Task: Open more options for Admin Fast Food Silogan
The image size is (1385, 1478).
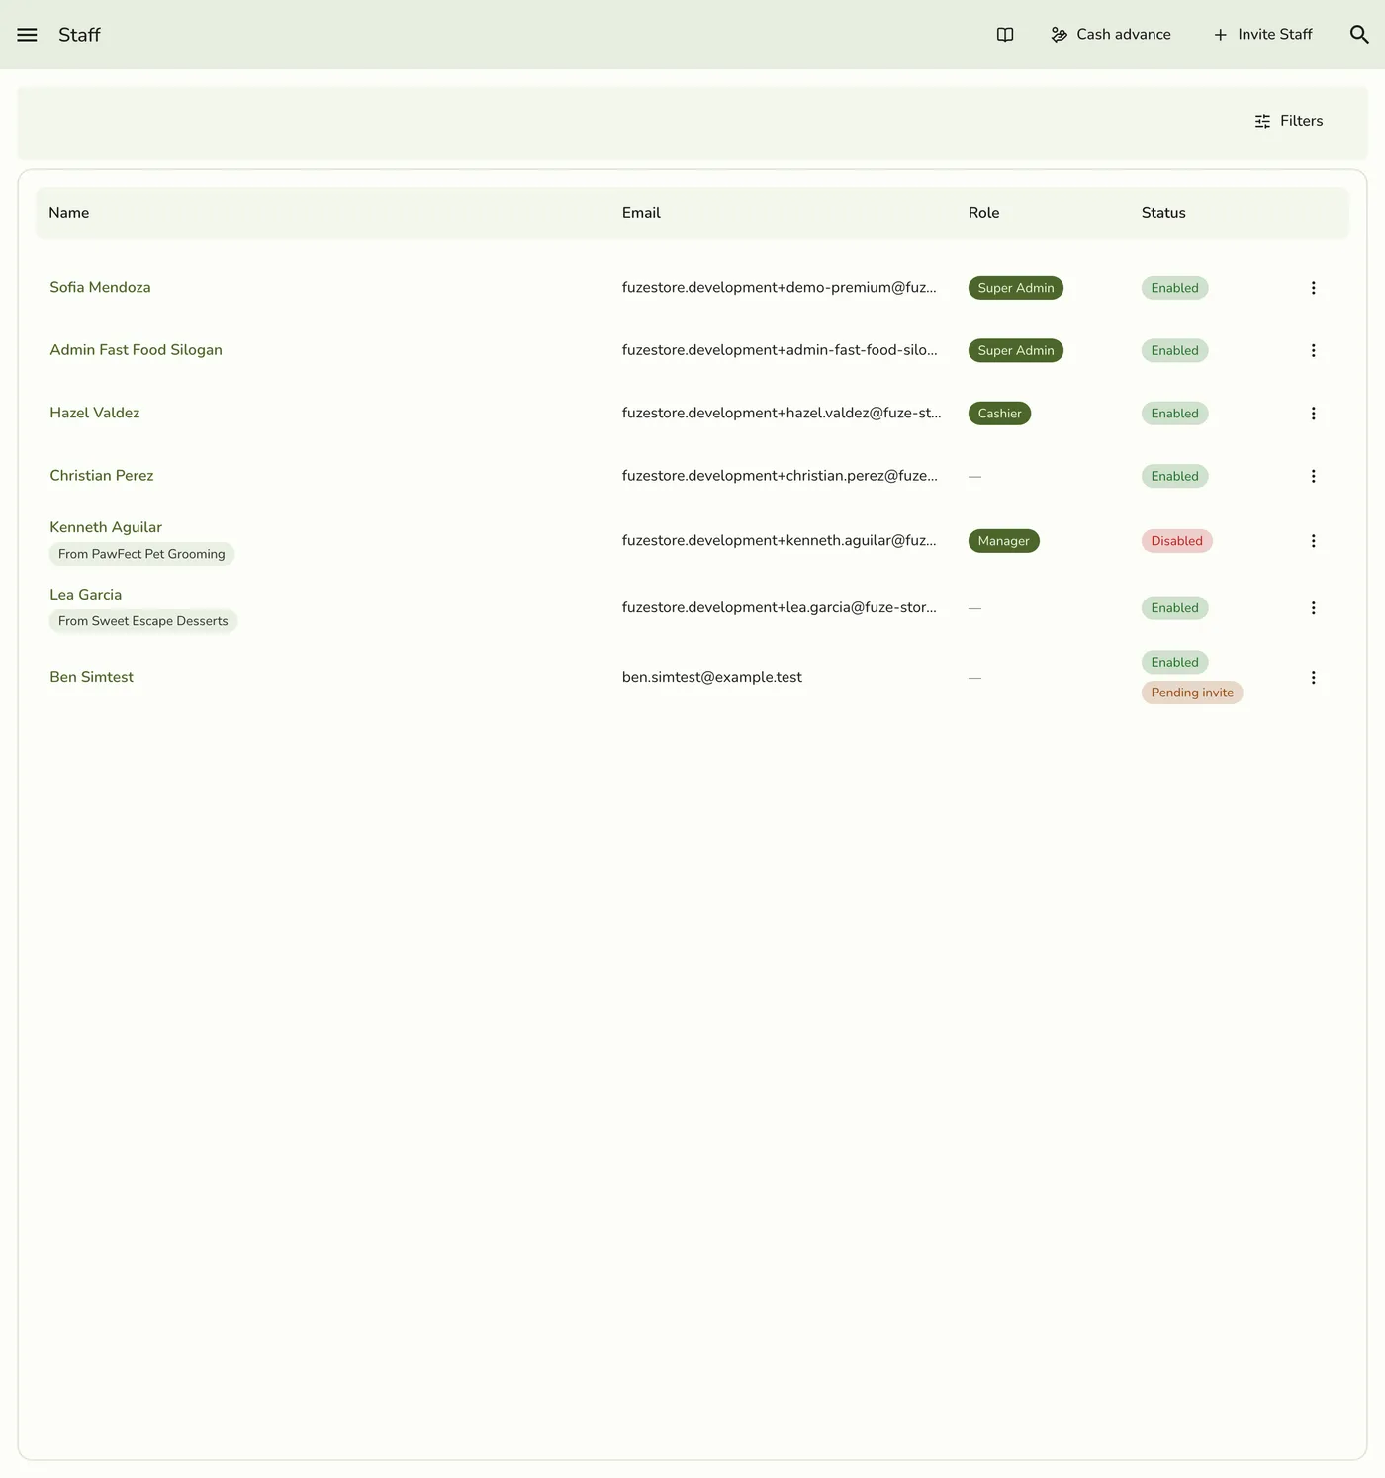Action: click(1314, 350)
